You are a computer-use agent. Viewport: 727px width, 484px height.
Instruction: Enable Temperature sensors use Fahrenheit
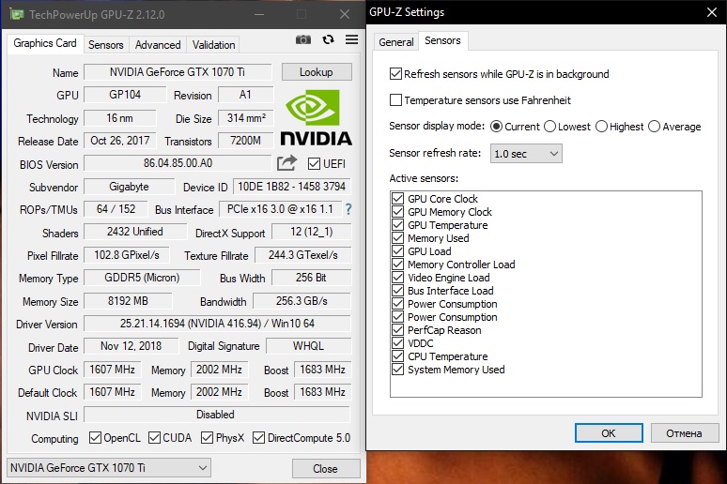[395, 100]
